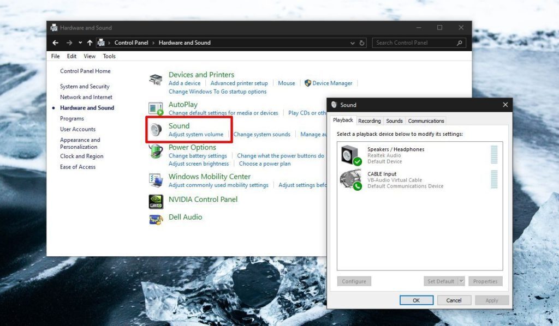Viewport: 559px width, 326px height.
Task: Switch to the Communications tab
Action: tap(426, 120)
